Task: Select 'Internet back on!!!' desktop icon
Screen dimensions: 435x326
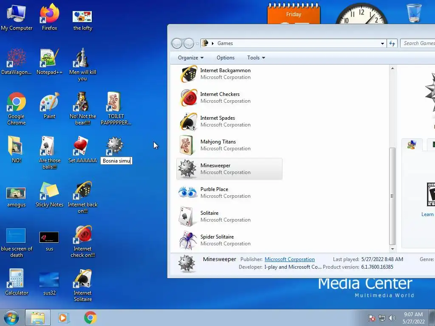Action: tap(82, 197)
